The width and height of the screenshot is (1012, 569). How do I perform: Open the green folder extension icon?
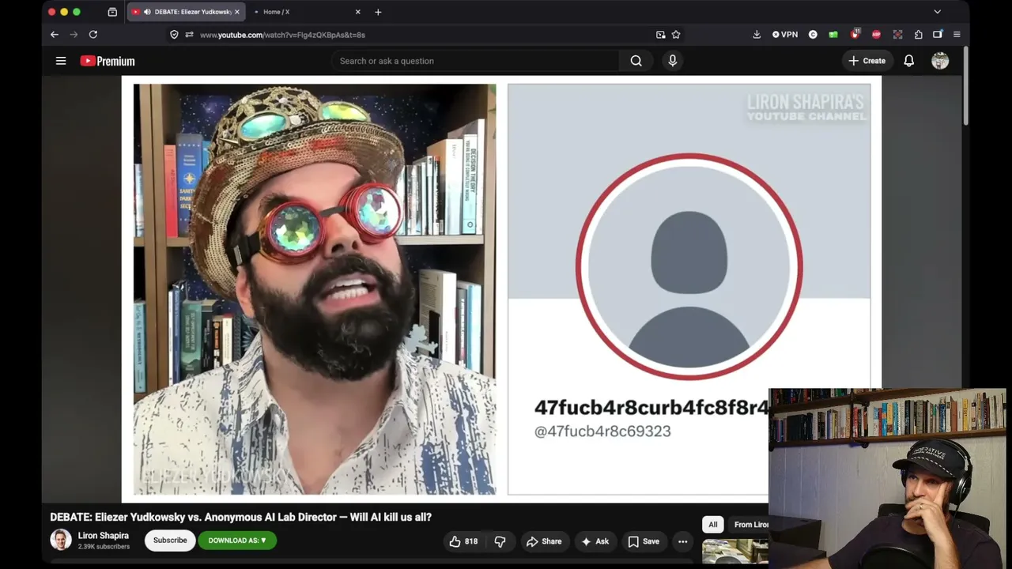click(x=833, y=35)
